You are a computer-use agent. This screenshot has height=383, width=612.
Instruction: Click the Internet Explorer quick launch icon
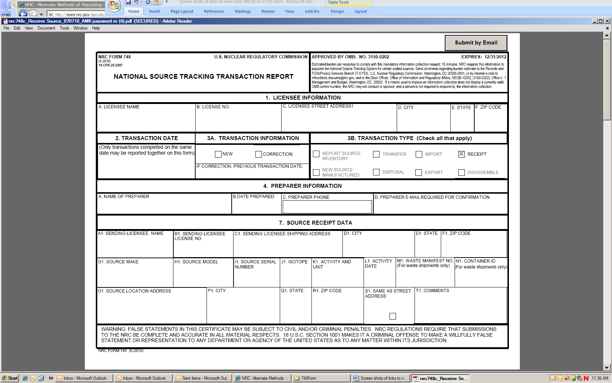(25, 378)
